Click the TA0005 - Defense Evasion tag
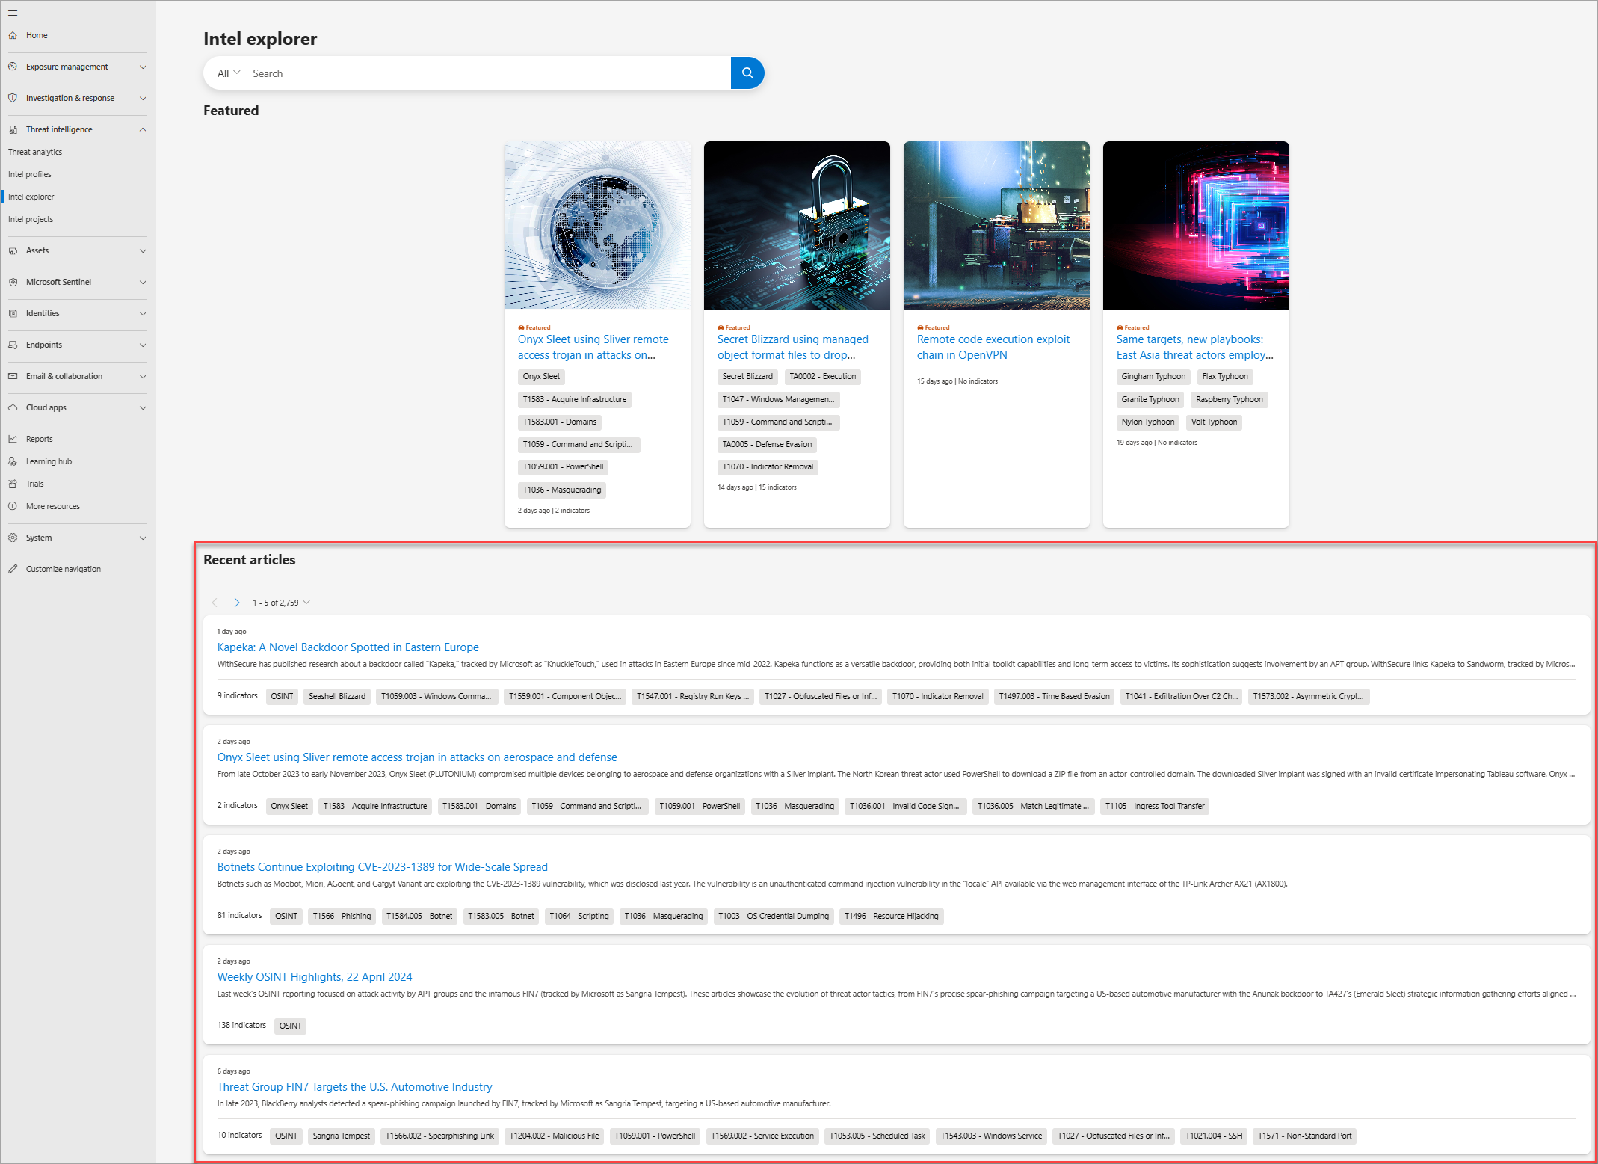 pos(767,444)
